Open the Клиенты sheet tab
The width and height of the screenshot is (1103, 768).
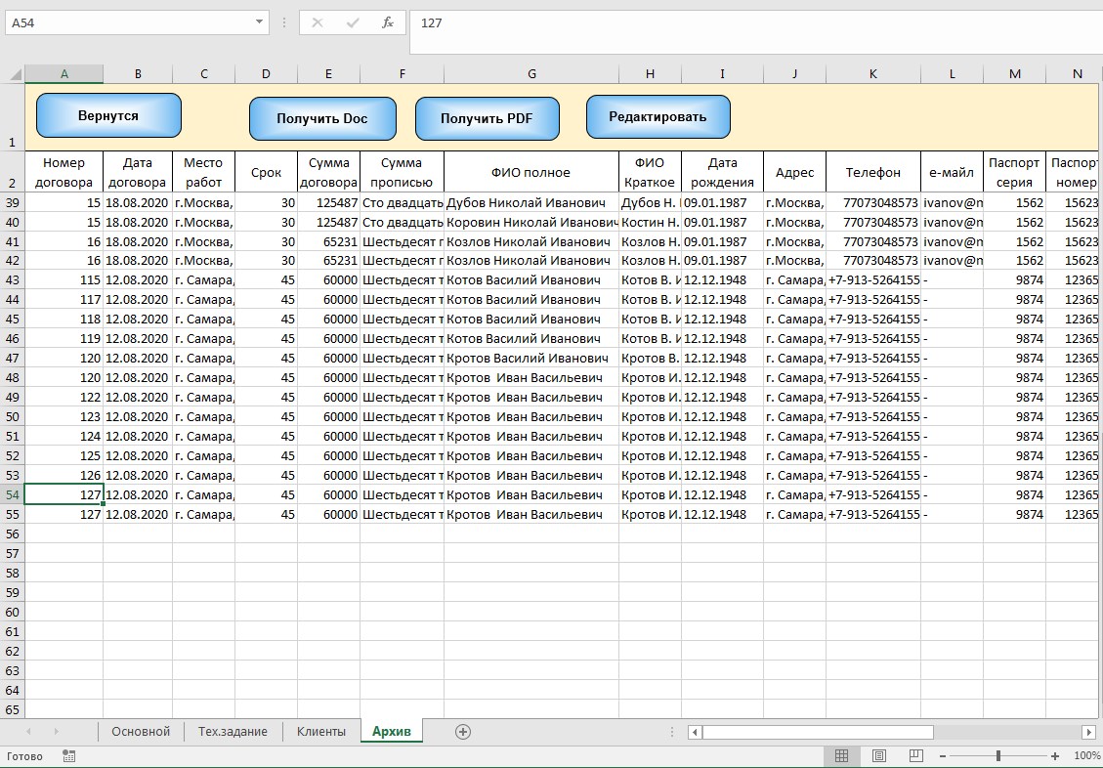[x=321, y=732]
